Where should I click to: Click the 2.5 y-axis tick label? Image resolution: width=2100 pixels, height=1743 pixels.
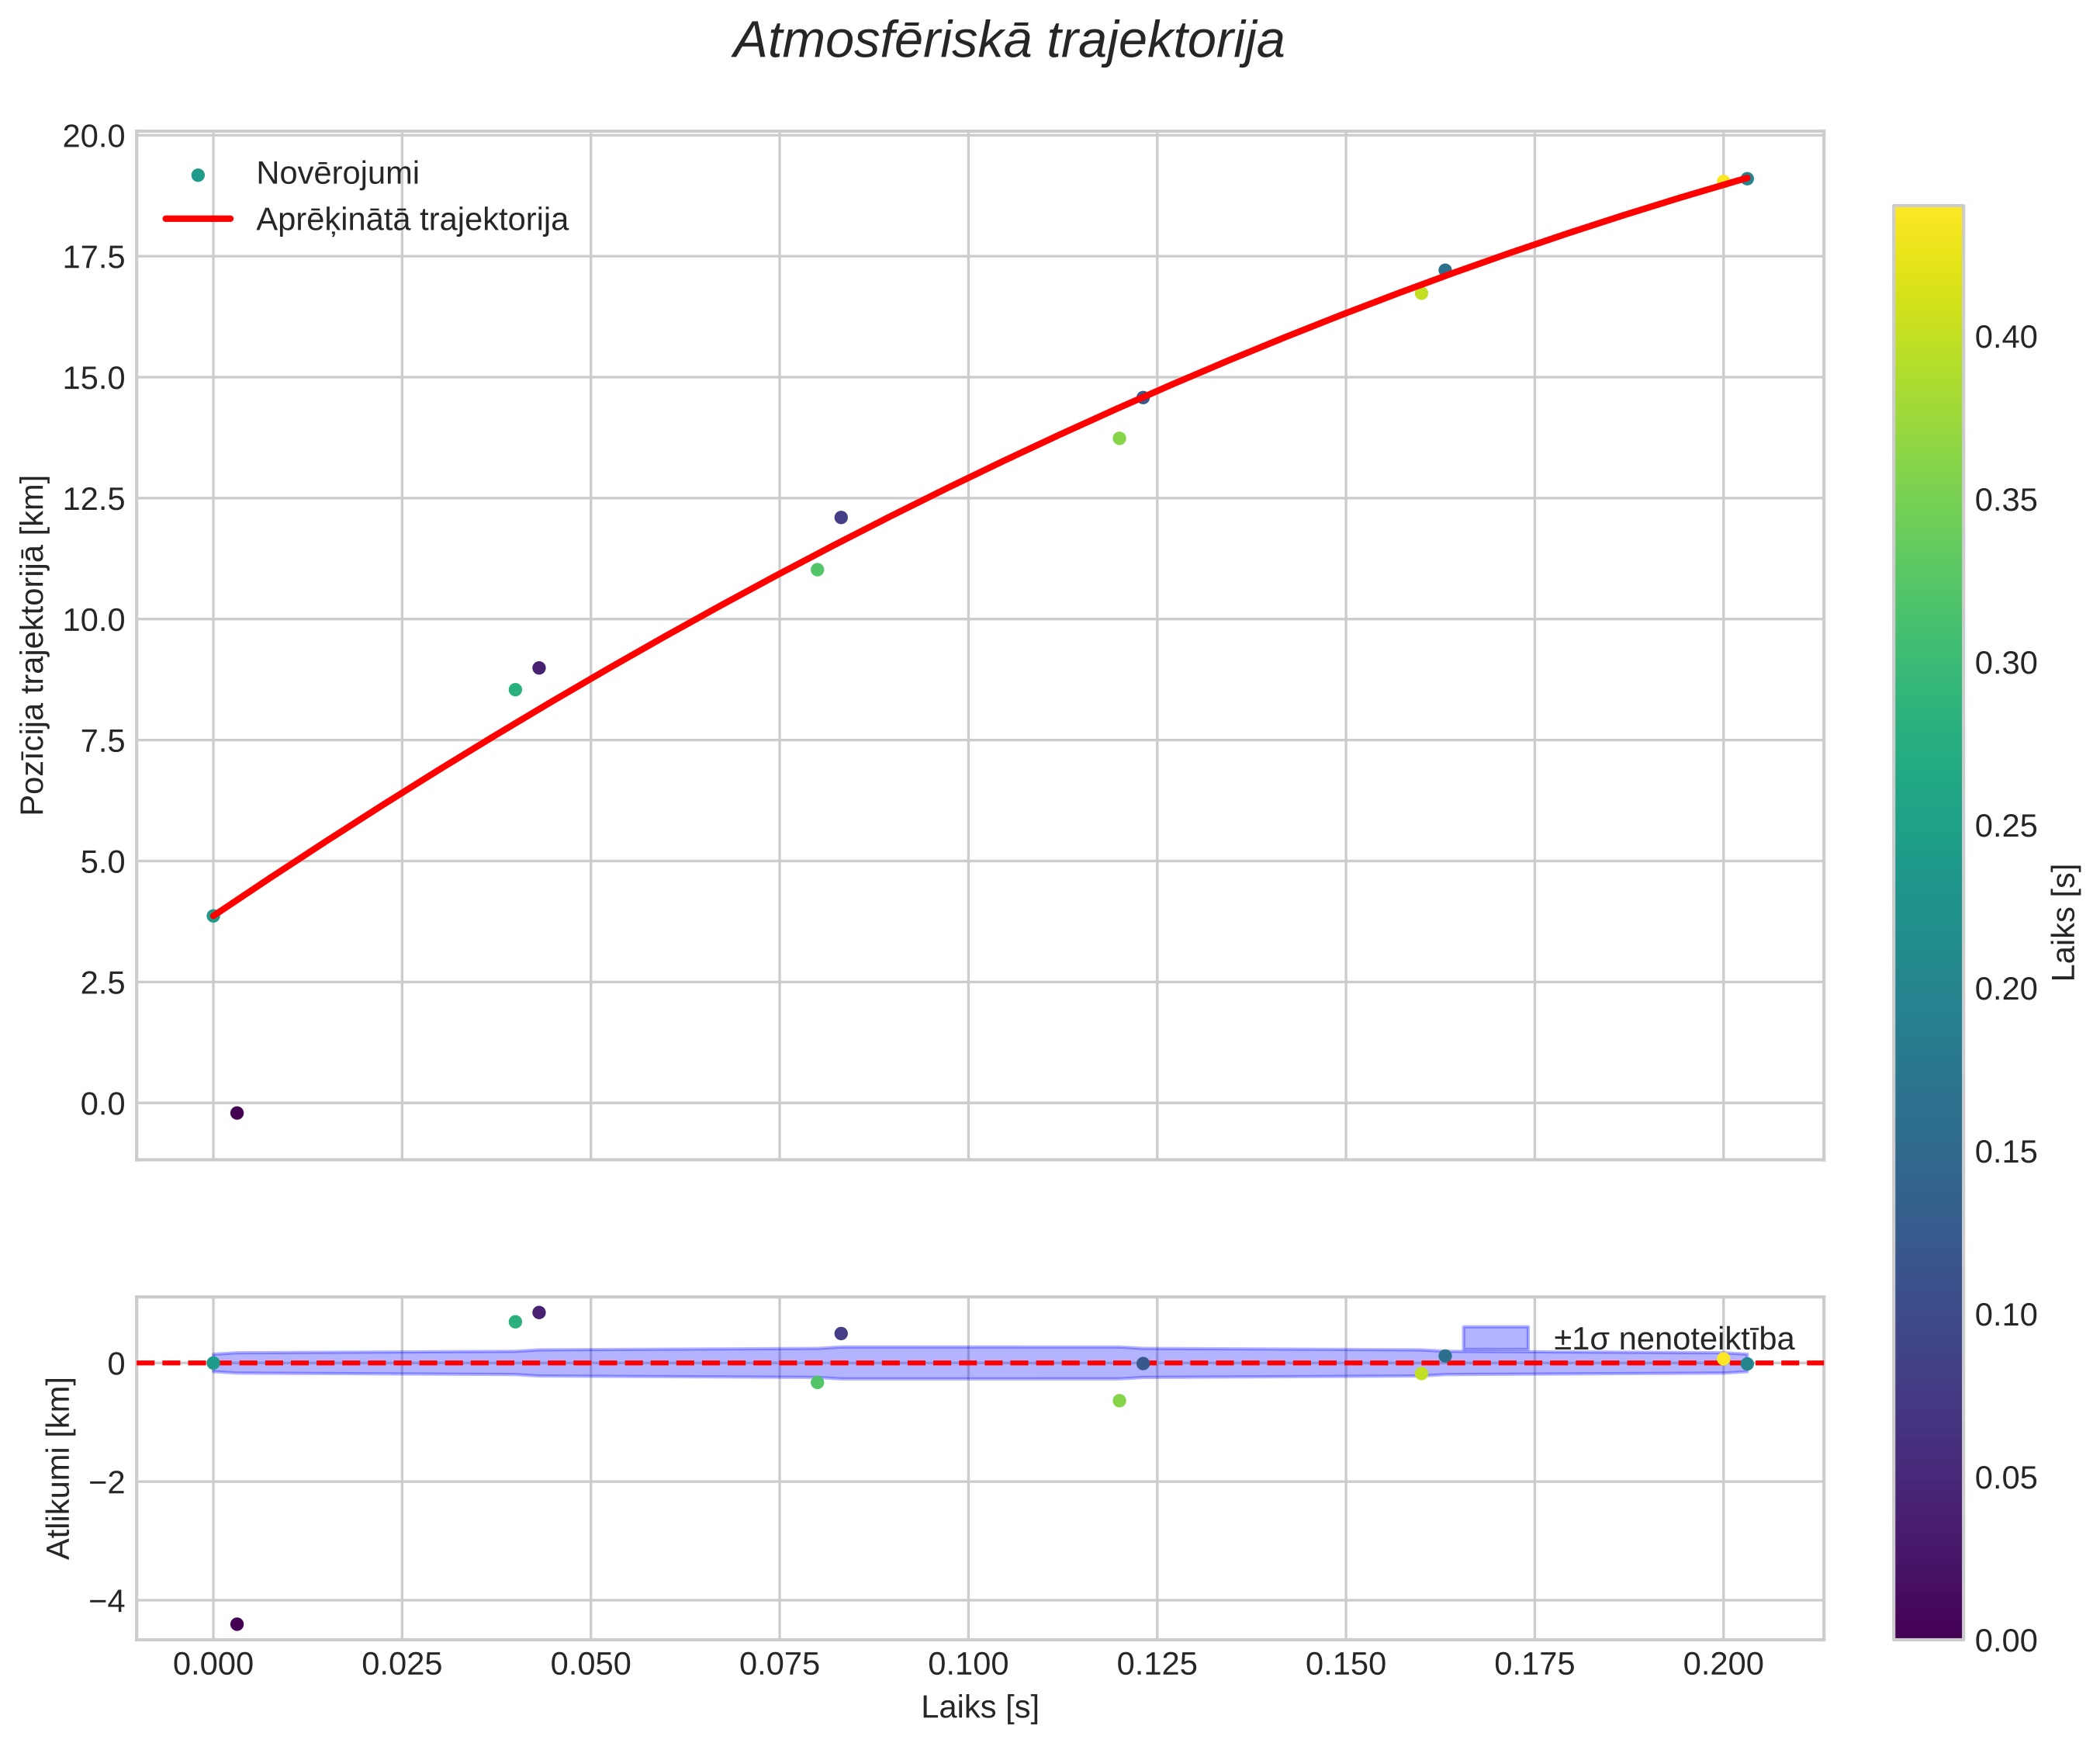coord(103,982)
